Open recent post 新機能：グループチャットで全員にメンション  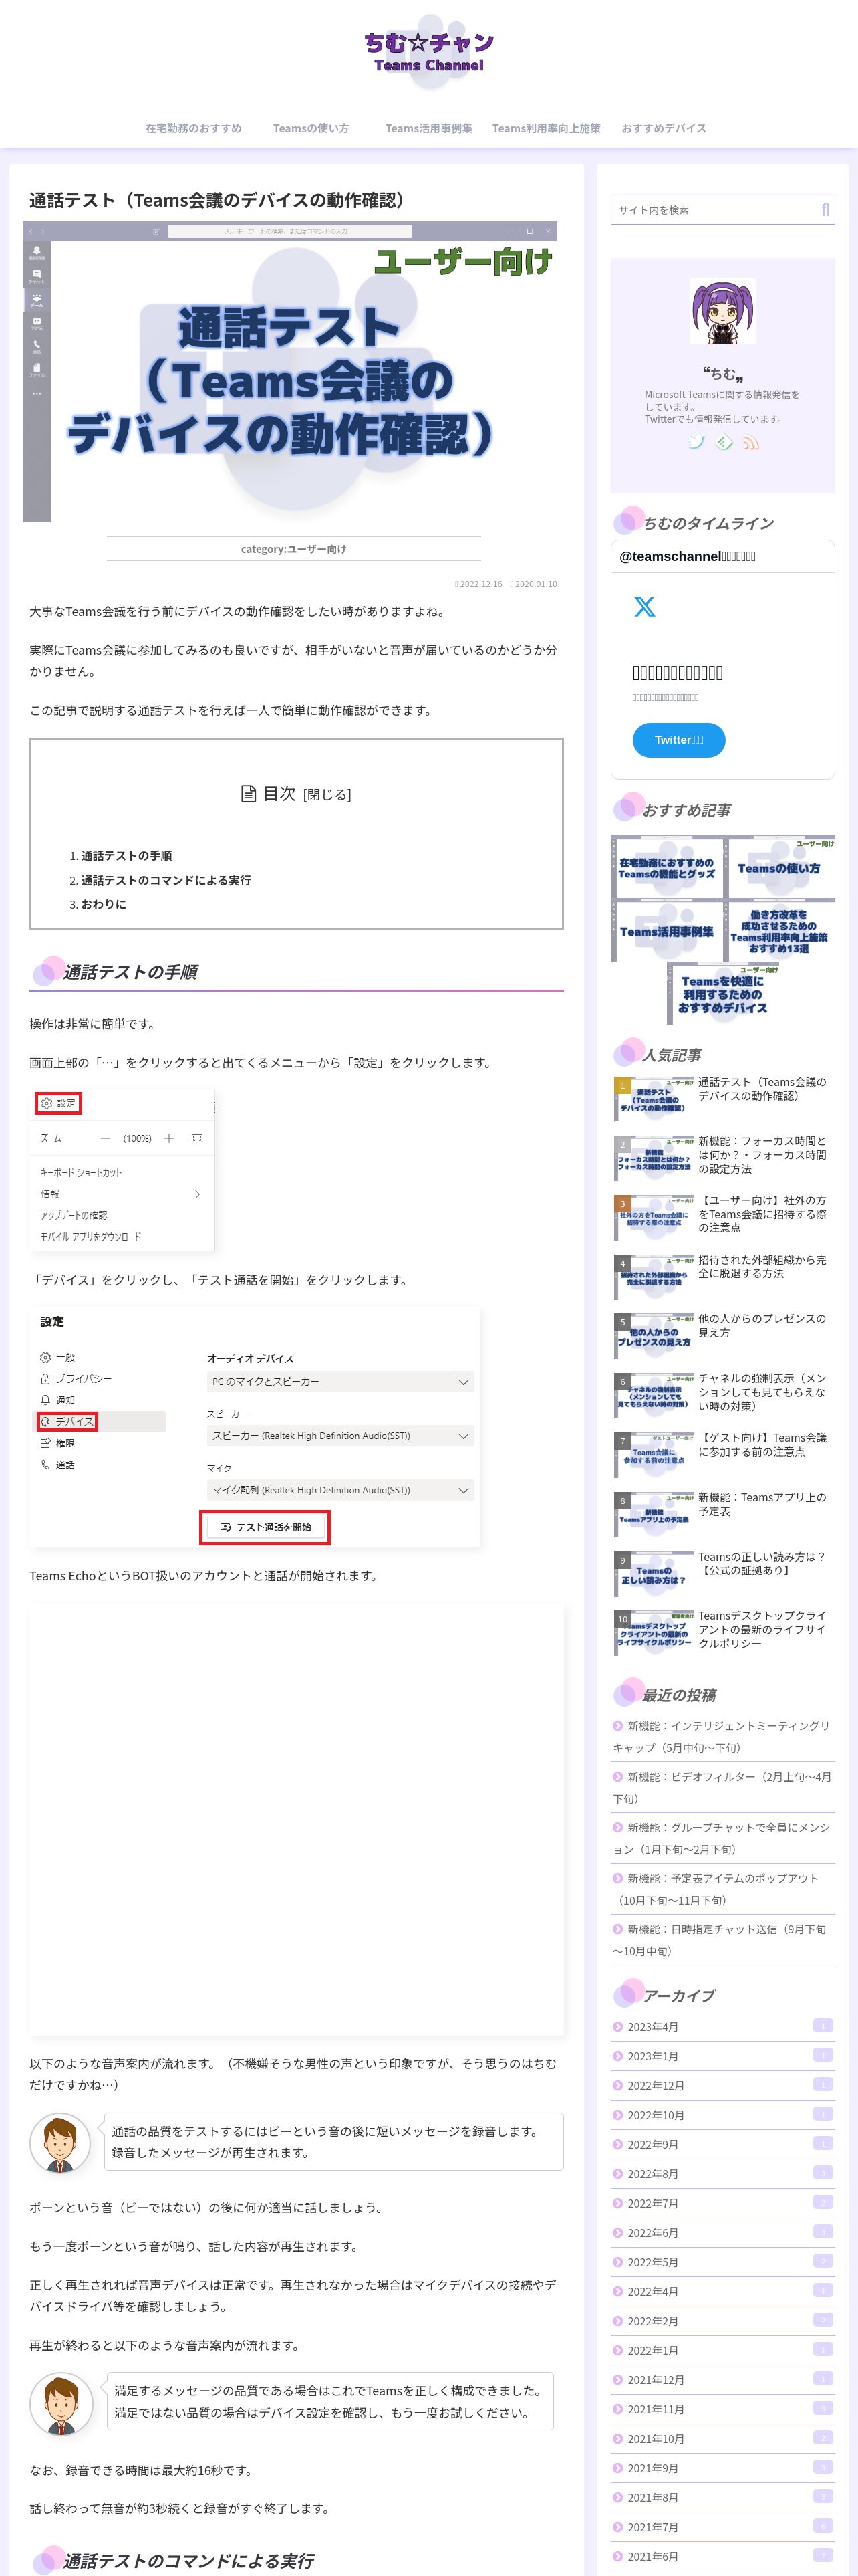(x=723, y=1838)
